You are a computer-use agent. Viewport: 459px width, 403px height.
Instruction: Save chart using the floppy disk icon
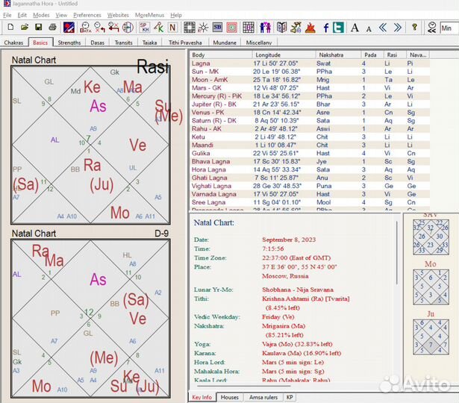coord(37,28)
